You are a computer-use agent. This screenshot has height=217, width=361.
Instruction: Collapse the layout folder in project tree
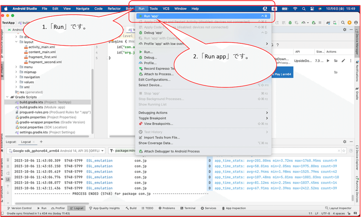[x=16, y=42]
